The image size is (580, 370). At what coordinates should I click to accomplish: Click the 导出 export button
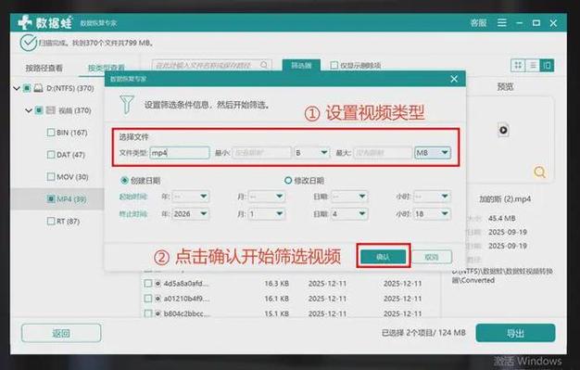click(515, 333)
